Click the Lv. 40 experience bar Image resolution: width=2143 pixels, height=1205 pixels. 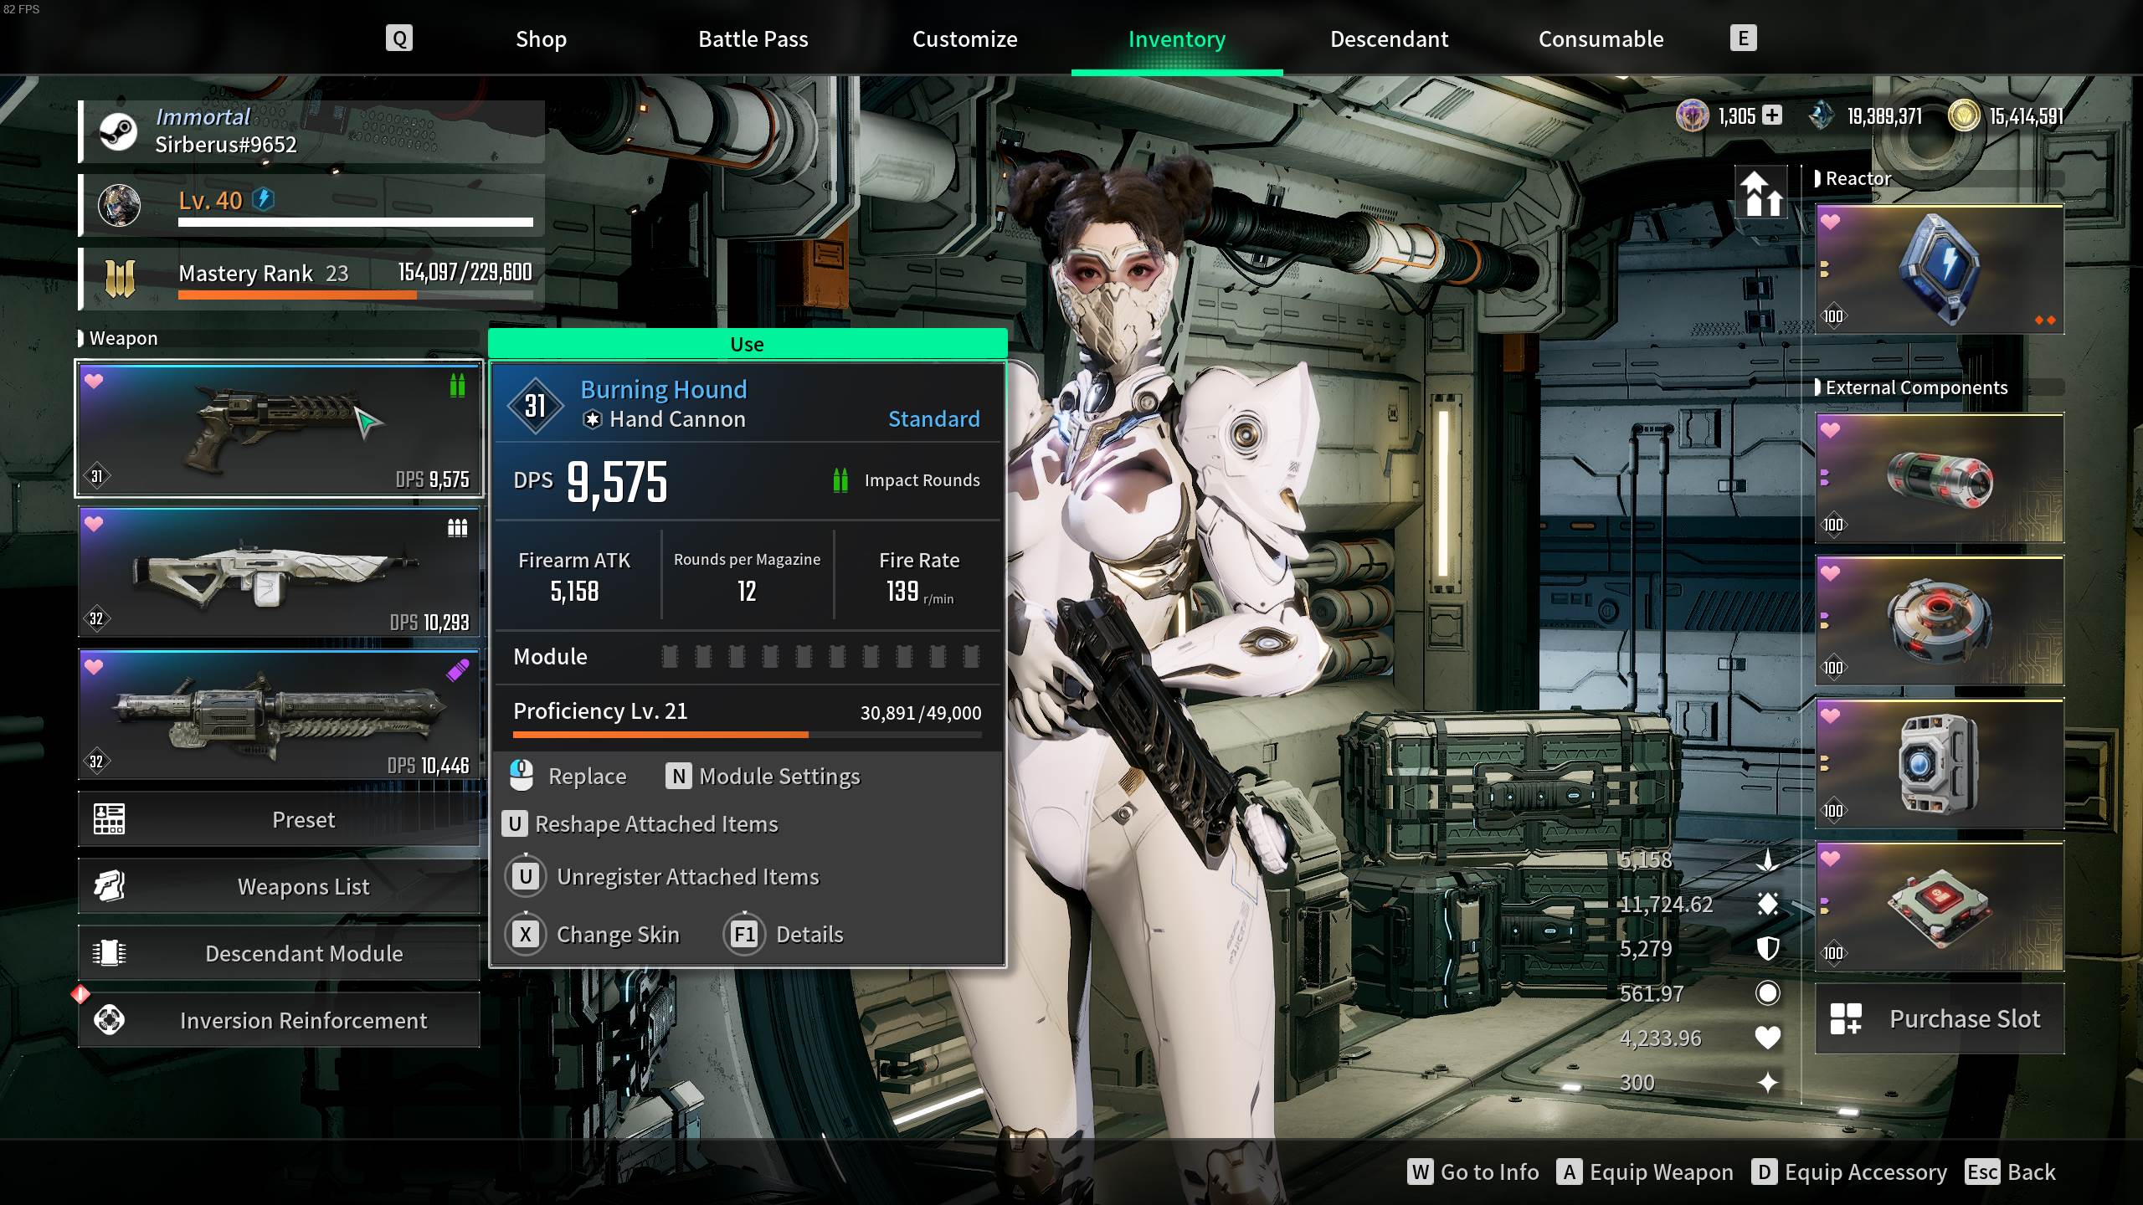click(355, 222)
